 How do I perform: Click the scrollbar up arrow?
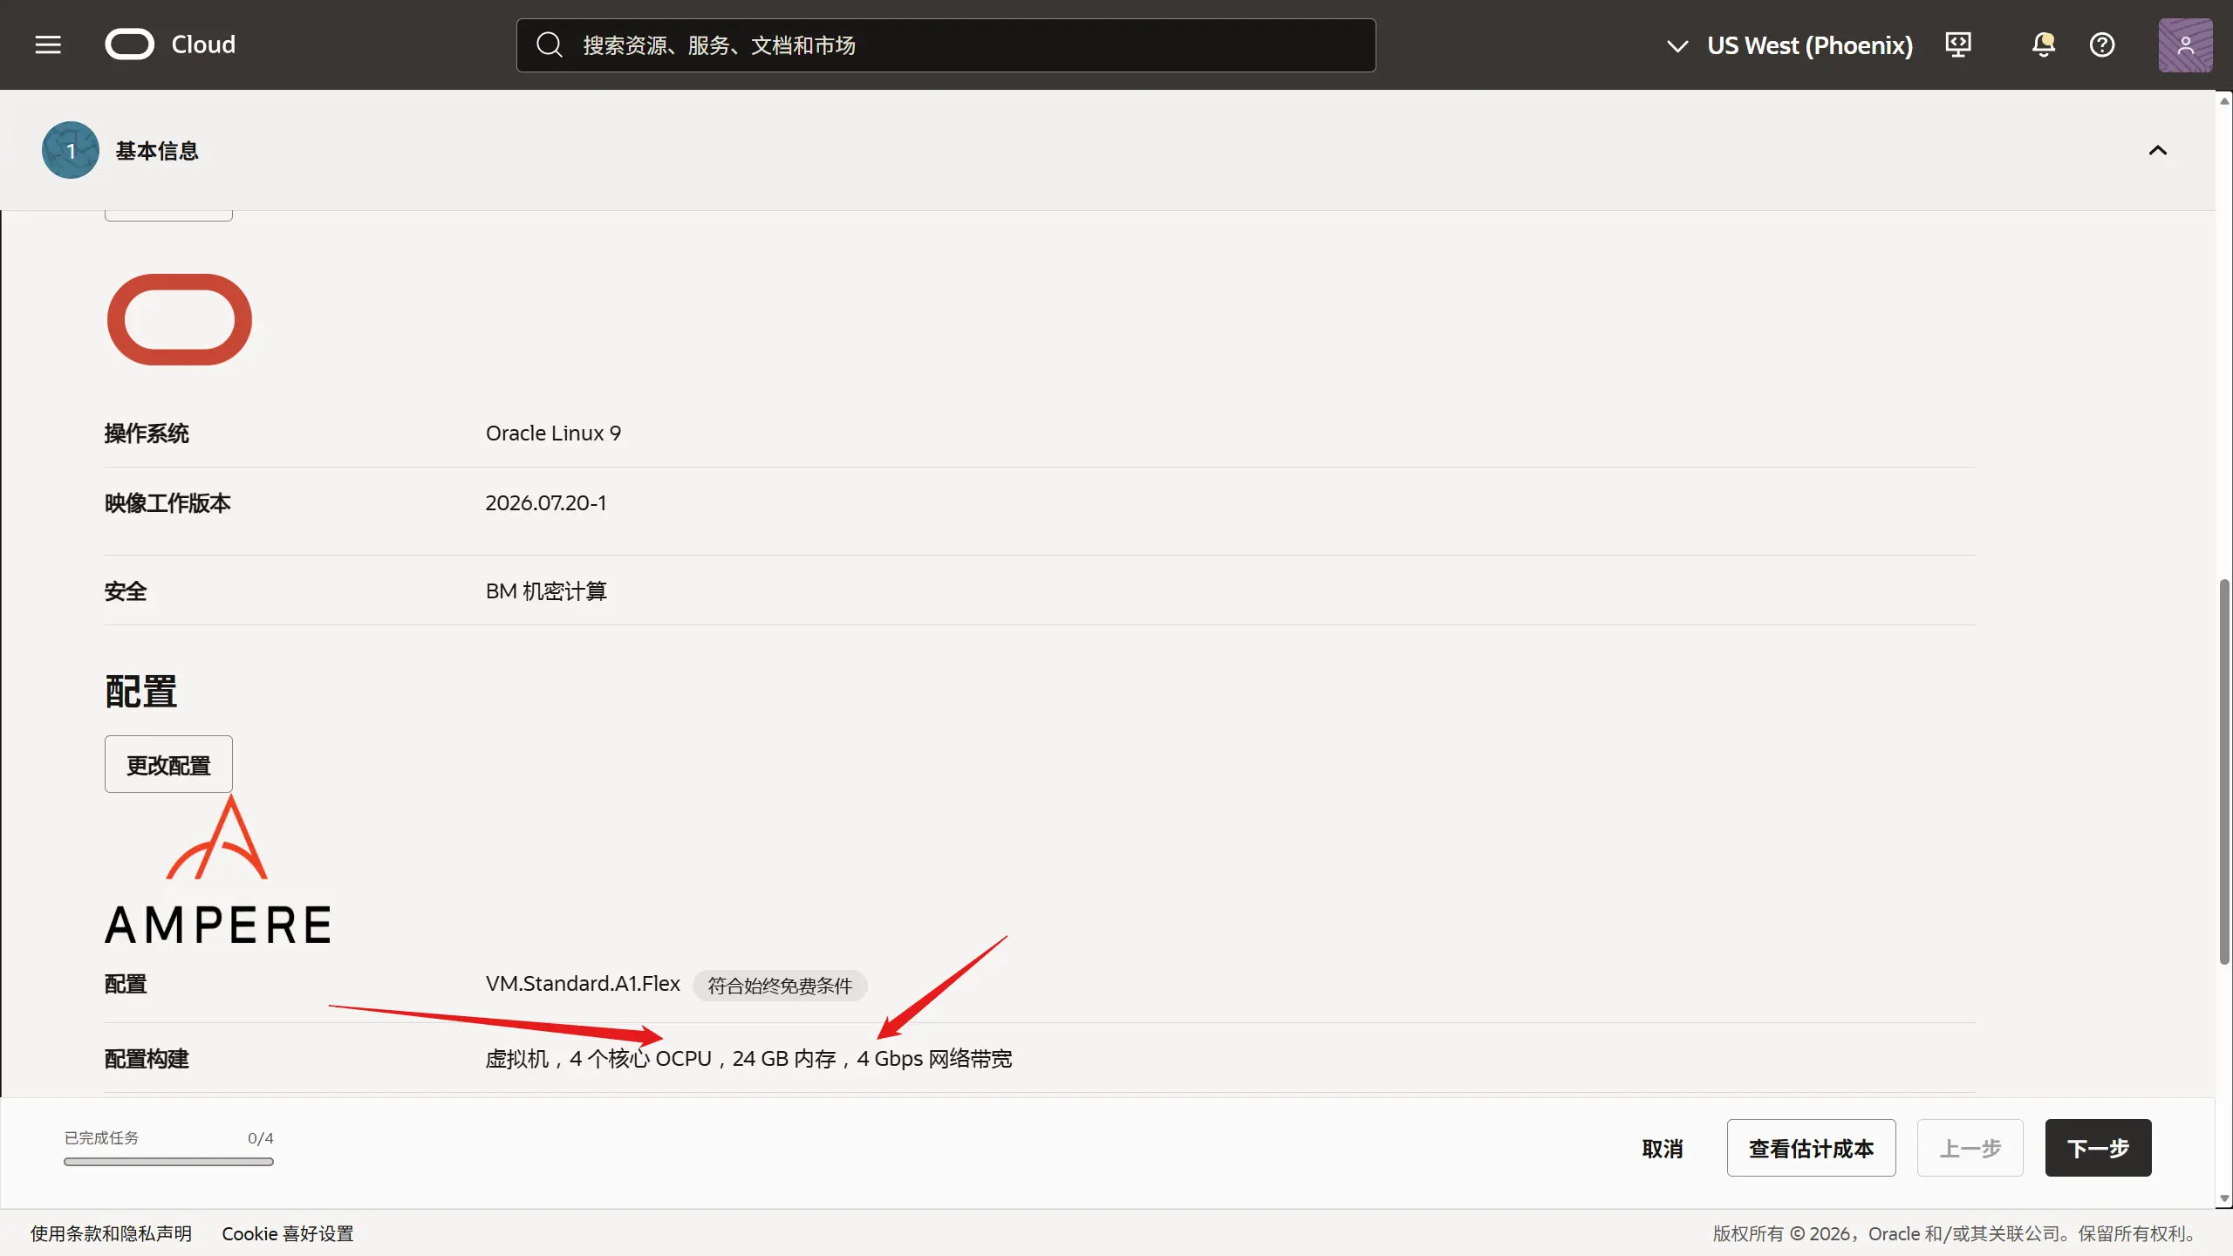pyautogui.click(x=2224, y=101)
